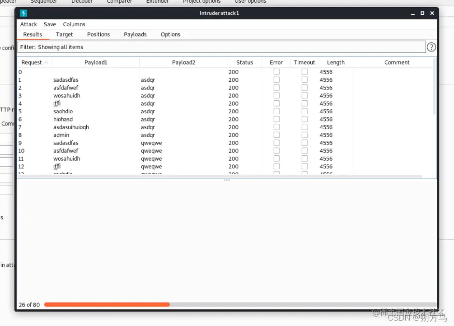Open the filter help question mark icon
The image size is (454, 326).
431,47
